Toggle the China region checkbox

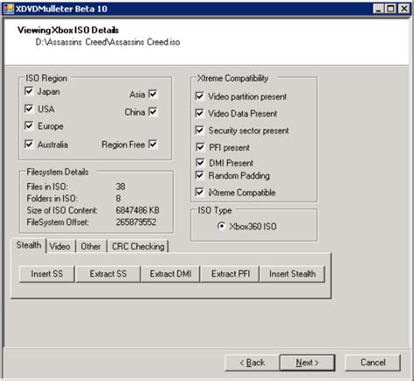[153, 112]
